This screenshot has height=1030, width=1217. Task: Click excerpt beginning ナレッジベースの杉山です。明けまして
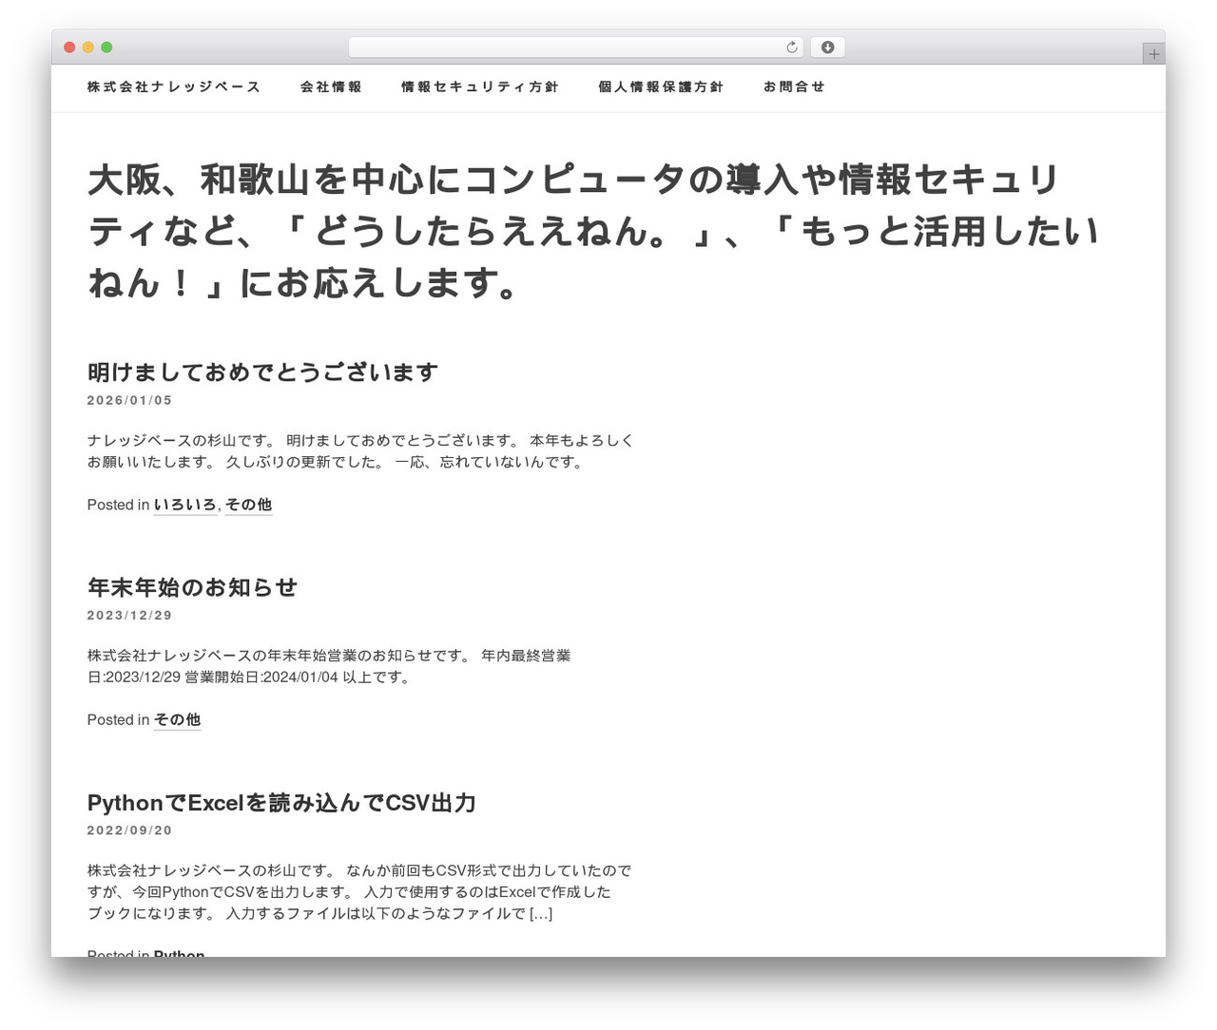coord(360,451)
